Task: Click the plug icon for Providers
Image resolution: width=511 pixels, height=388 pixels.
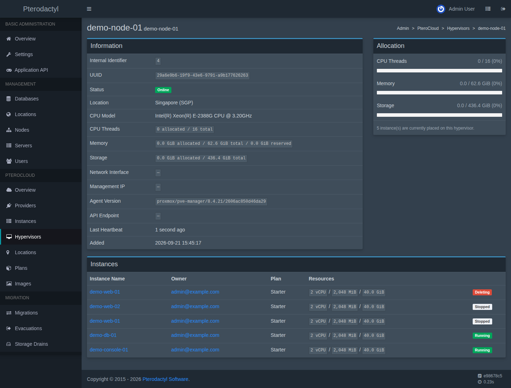Action: click(x=9, y=206)
